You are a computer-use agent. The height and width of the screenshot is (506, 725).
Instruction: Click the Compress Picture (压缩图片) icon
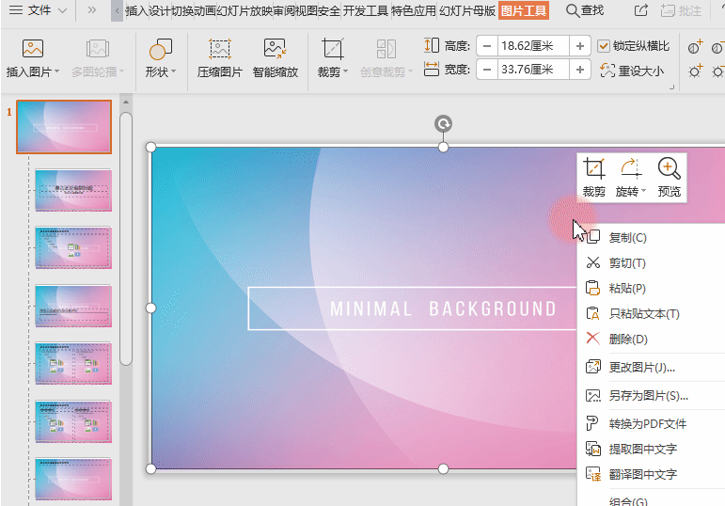(x=219, y=50)
